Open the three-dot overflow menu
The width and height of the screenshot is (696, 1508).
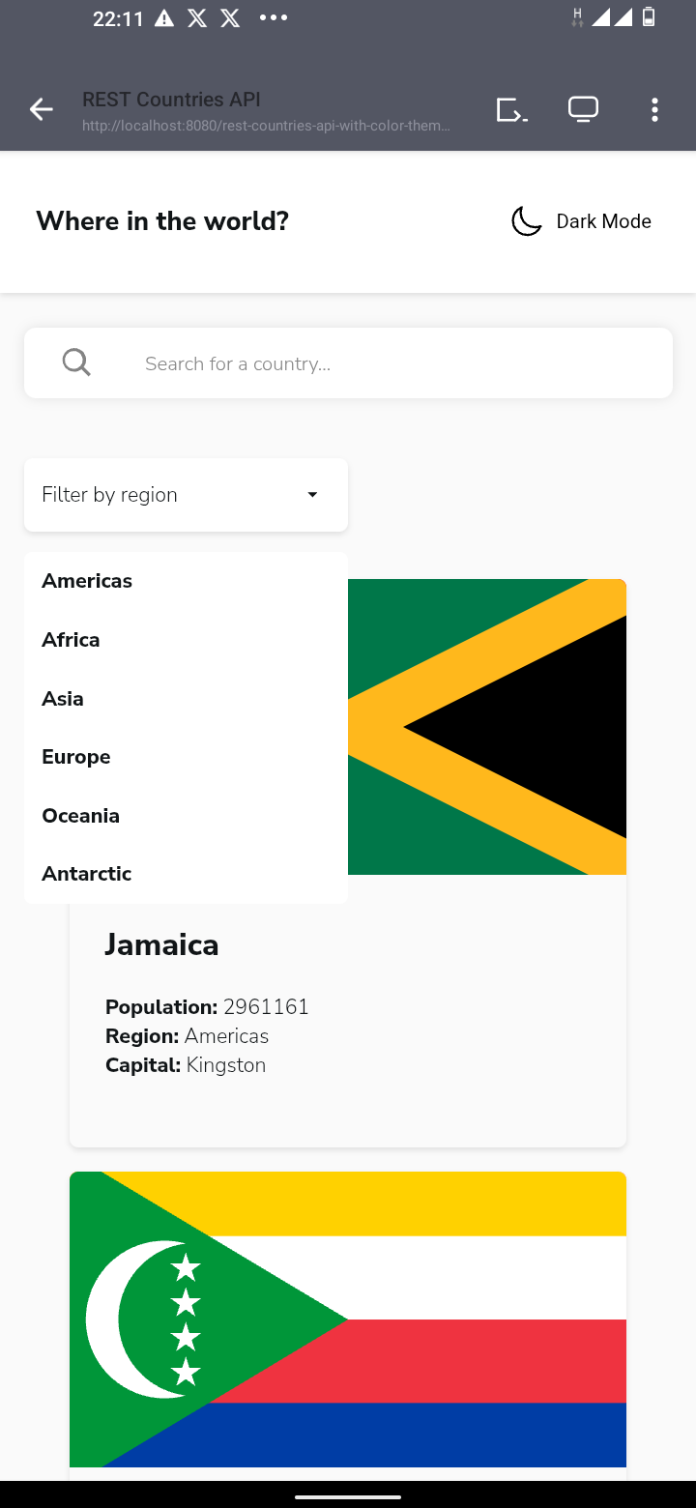(x=654, y=110)
